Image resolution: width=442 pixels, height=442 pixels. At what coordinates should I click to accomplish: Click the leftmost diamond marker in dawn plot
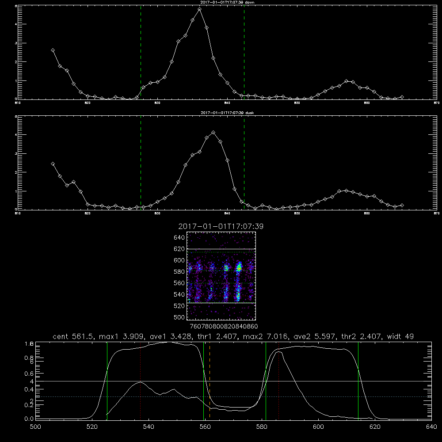[x=53, y=50]
